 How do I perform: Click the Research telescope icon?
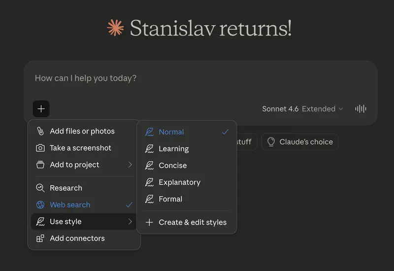point(40,188)
